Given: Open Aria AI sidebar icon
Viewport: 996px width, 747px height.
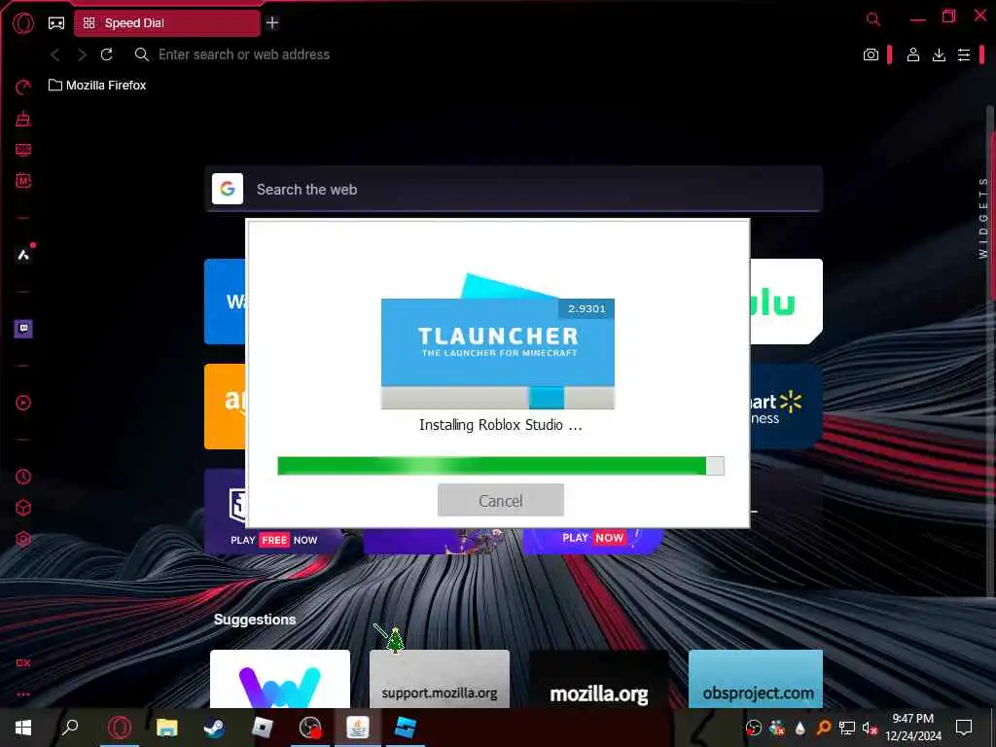Looking at the screenshot, I should (x=23, y=255).
